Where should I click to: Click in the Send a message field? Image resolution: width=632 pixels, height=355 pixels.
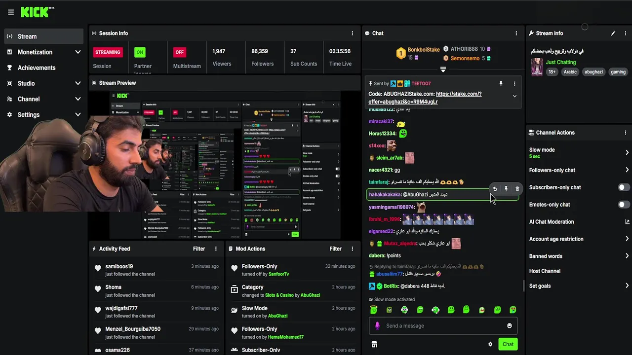point(443,325)
